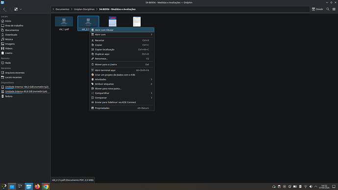Go to Documentos in breadcrumb path
Screen dimensions: 338x190
62,9
